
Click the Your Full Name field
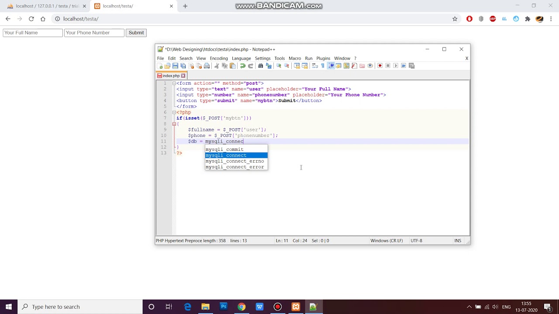point(33,33)
